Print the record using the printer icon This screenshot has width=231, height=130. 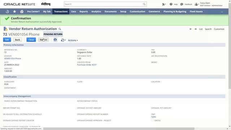pyautogui.click(x=55, y=40)
